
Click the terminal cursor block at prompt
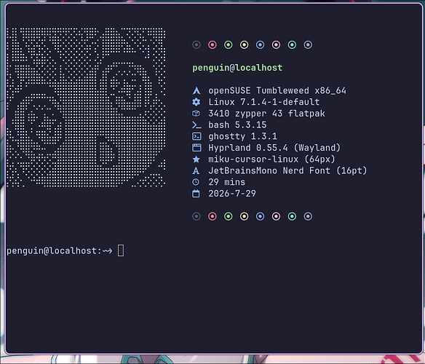[121, 250]
